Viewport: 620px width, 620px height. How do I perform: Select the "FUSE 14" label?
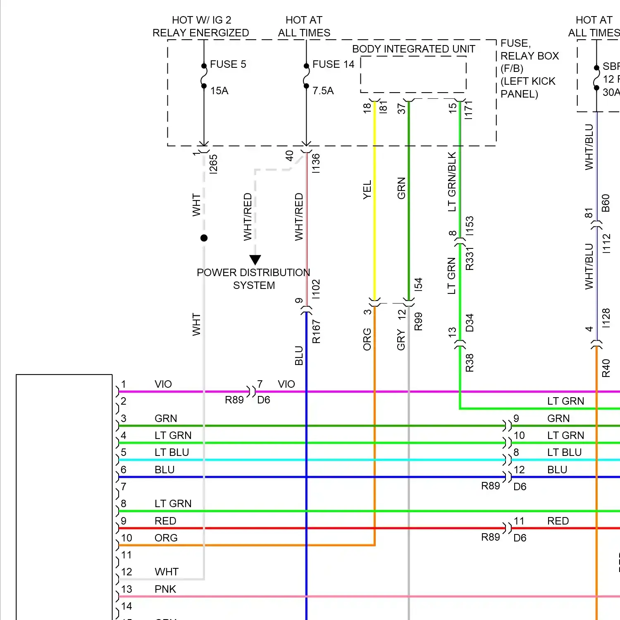(334, 64)
